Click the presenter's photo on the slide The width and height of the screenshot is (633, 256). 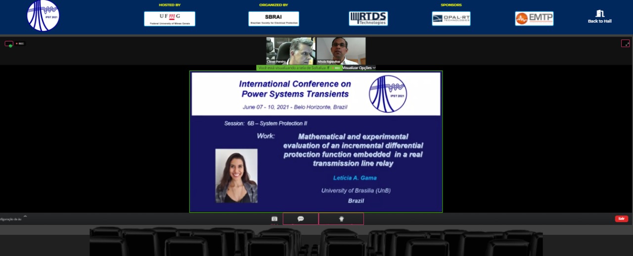click(x=236, y=176)
